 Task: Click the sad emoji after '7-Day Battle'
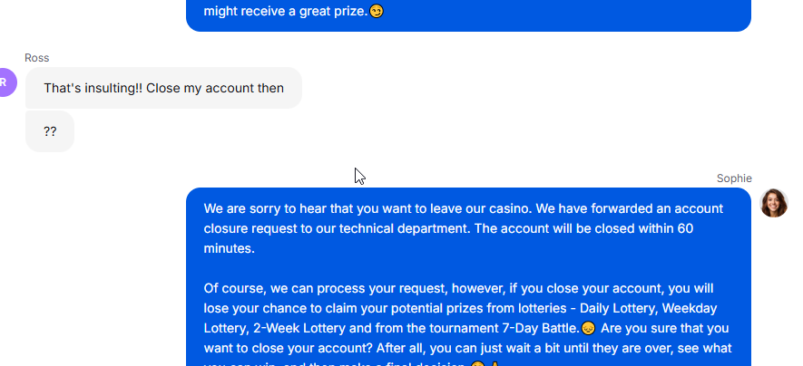(589, 328)
